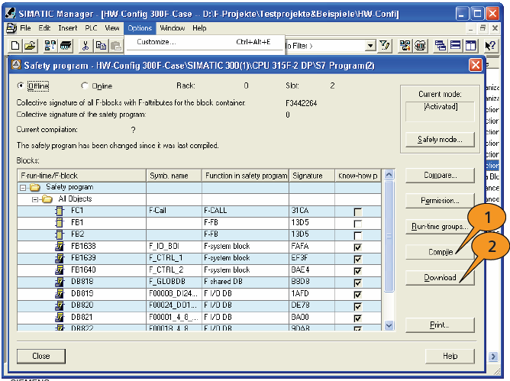Click the All Objects folder icon
This screenshot has width=510, height=381.
point(47,199)
